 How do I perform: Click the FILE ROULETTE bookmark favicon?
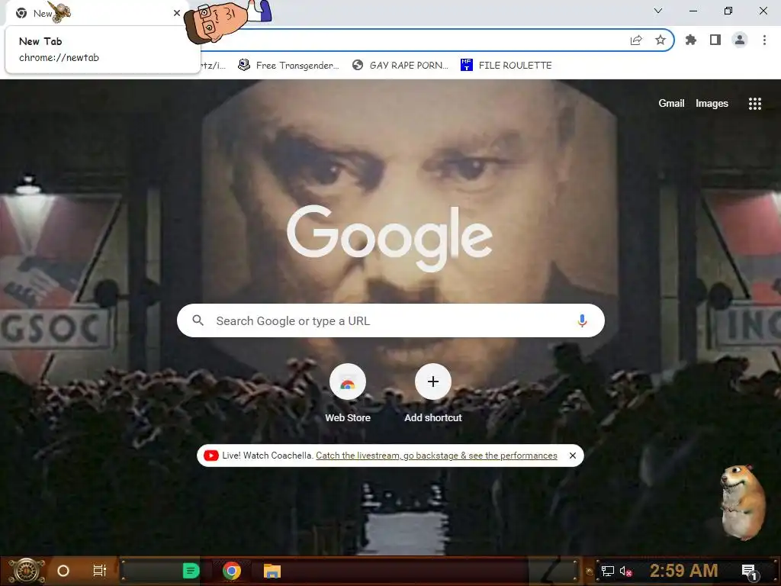pos(466,65)
